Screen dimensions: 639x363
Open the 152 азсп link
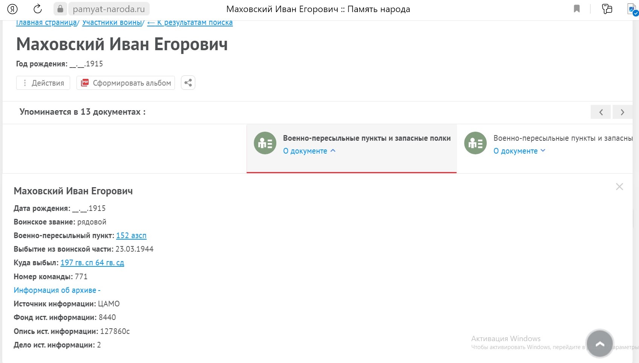(131, 235)
